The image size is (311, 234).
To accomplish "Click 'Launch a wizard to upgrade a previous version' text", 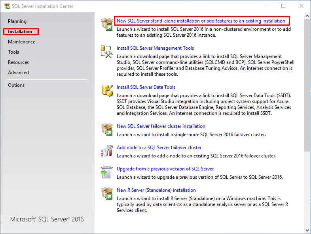I will point(200,177).
